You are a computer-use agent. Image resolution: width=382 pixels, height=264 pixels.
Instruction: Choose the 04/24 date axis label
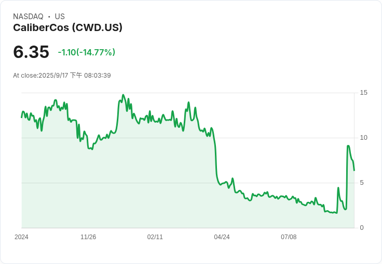coord(222,237)
